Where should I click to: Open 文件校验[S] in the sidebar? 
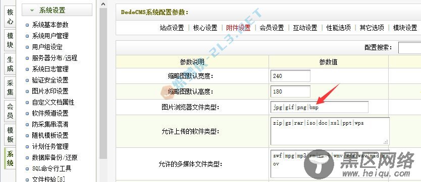(48, 179)
